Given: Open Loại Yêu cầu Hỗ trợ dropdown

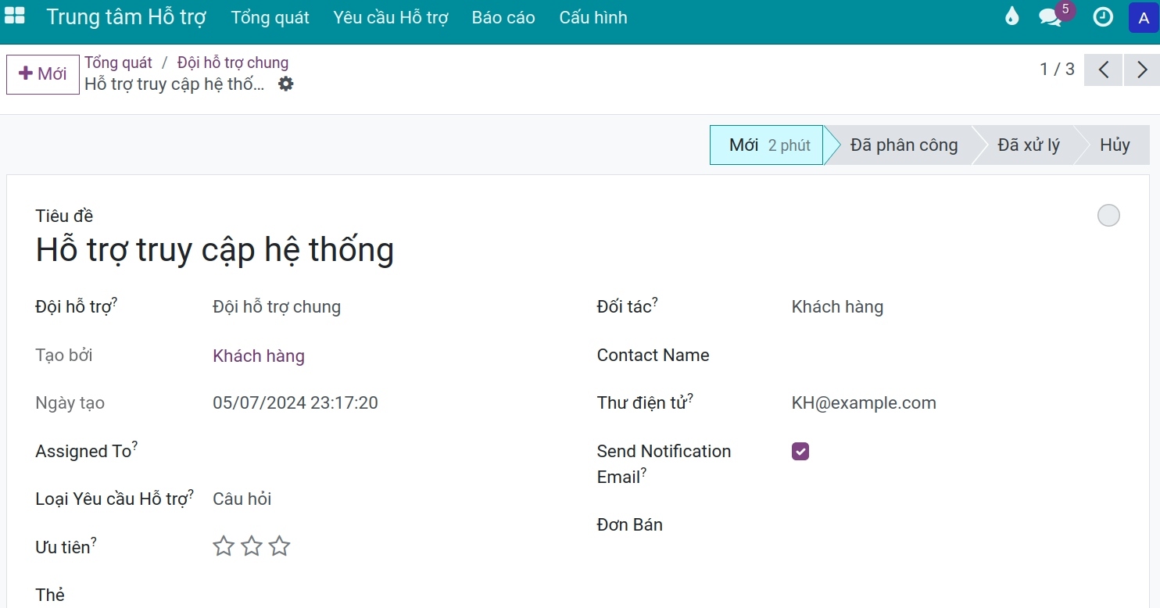Looking at the screenshot, I should click(383, 499).
